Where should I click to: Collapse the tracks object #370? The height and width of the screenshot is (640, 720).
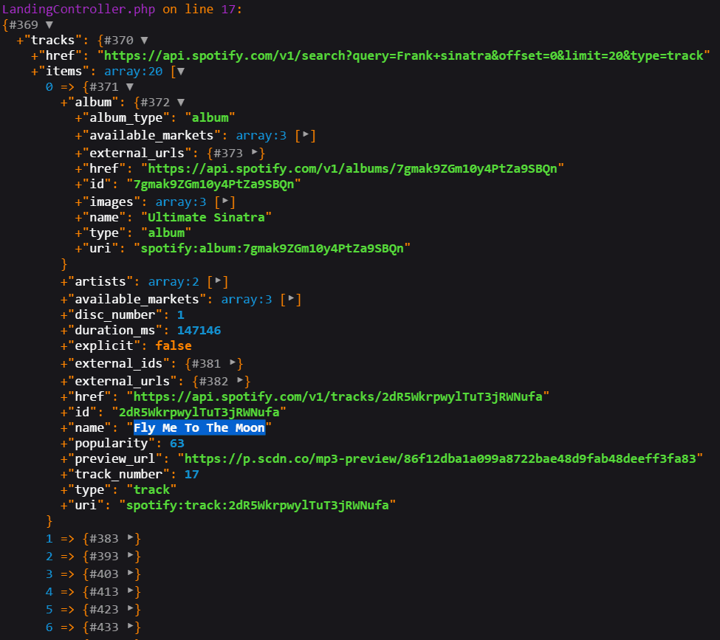[144, 41]
